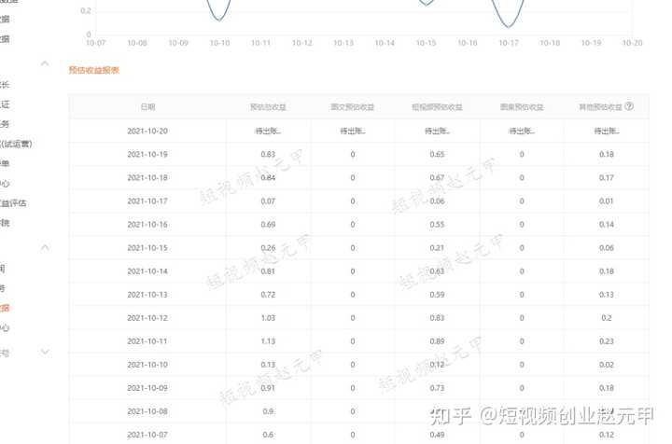
Task: Click 待出账 under 其他预估收益 for 2021-10-20
Action: tap(607, 131)
